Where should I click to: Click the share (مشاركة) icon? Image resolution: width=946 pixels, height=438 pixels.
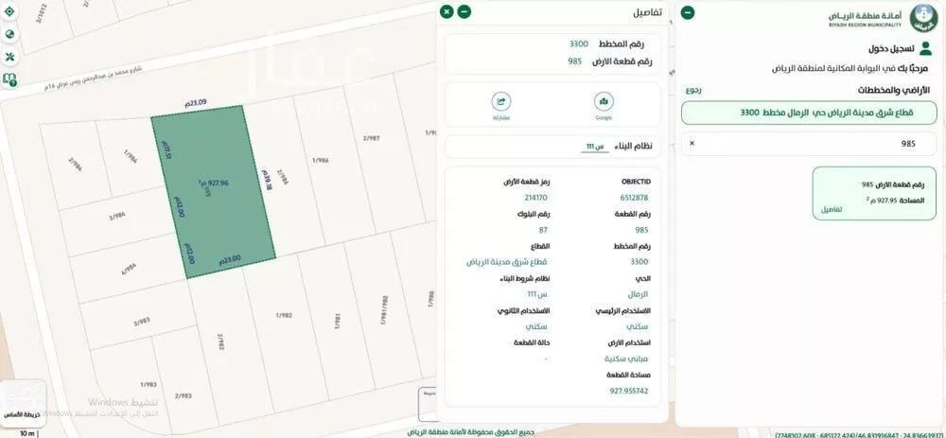click(500, 101)
